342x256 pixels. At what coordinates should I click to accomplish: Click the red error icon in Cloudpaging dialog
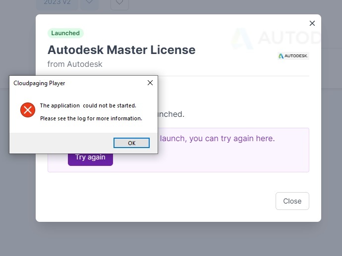coord(28,110)
